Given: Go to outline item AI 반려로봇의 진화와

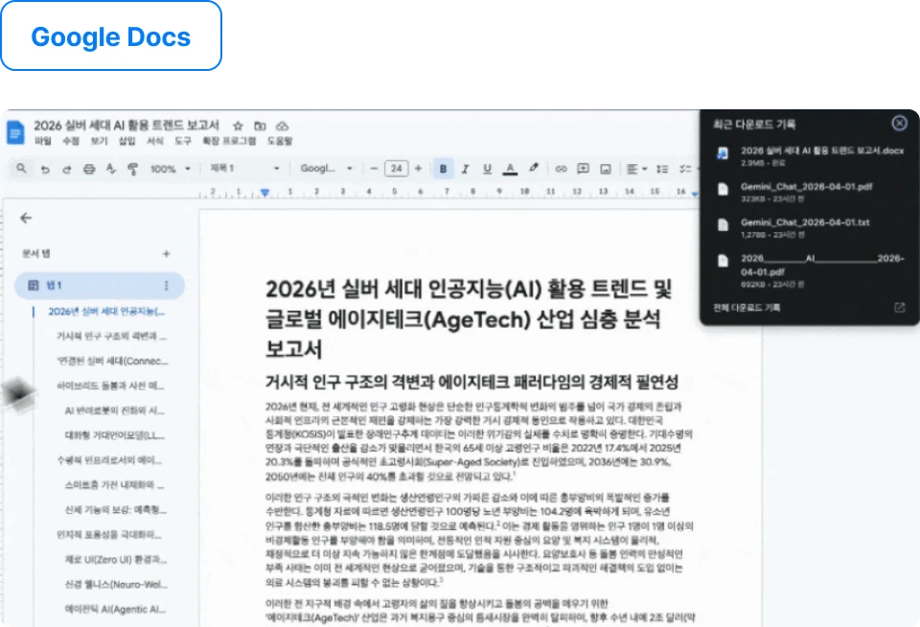Looking at the screenshot, I should point(114,410).
